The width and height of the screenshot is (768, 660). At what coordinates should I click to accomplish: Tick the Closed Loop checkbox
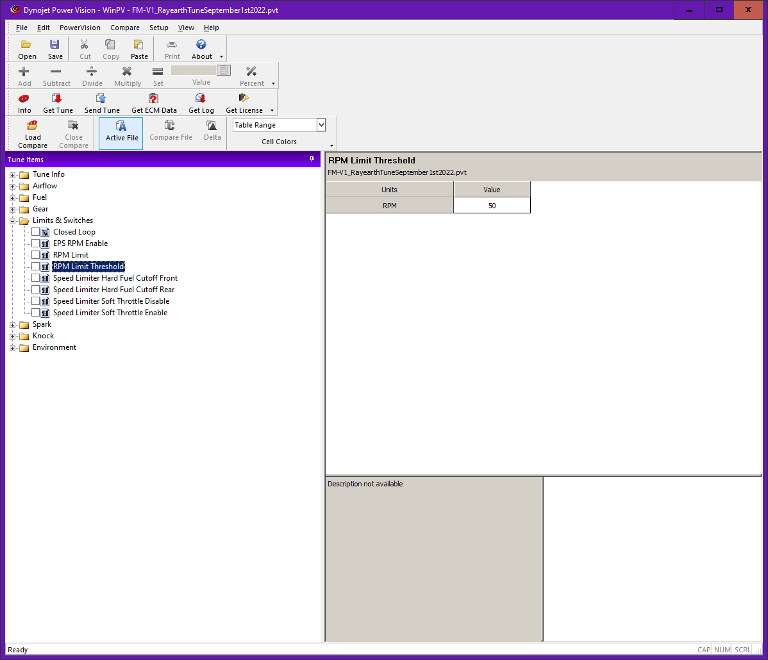click(35, 232)
